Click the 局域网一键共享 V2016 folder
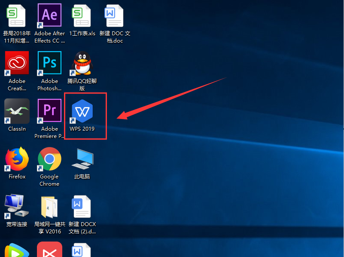 tap(49, 207)
